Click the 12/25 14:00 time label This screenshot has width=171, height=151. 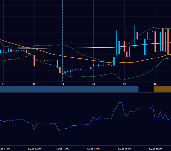coord(94,148)
